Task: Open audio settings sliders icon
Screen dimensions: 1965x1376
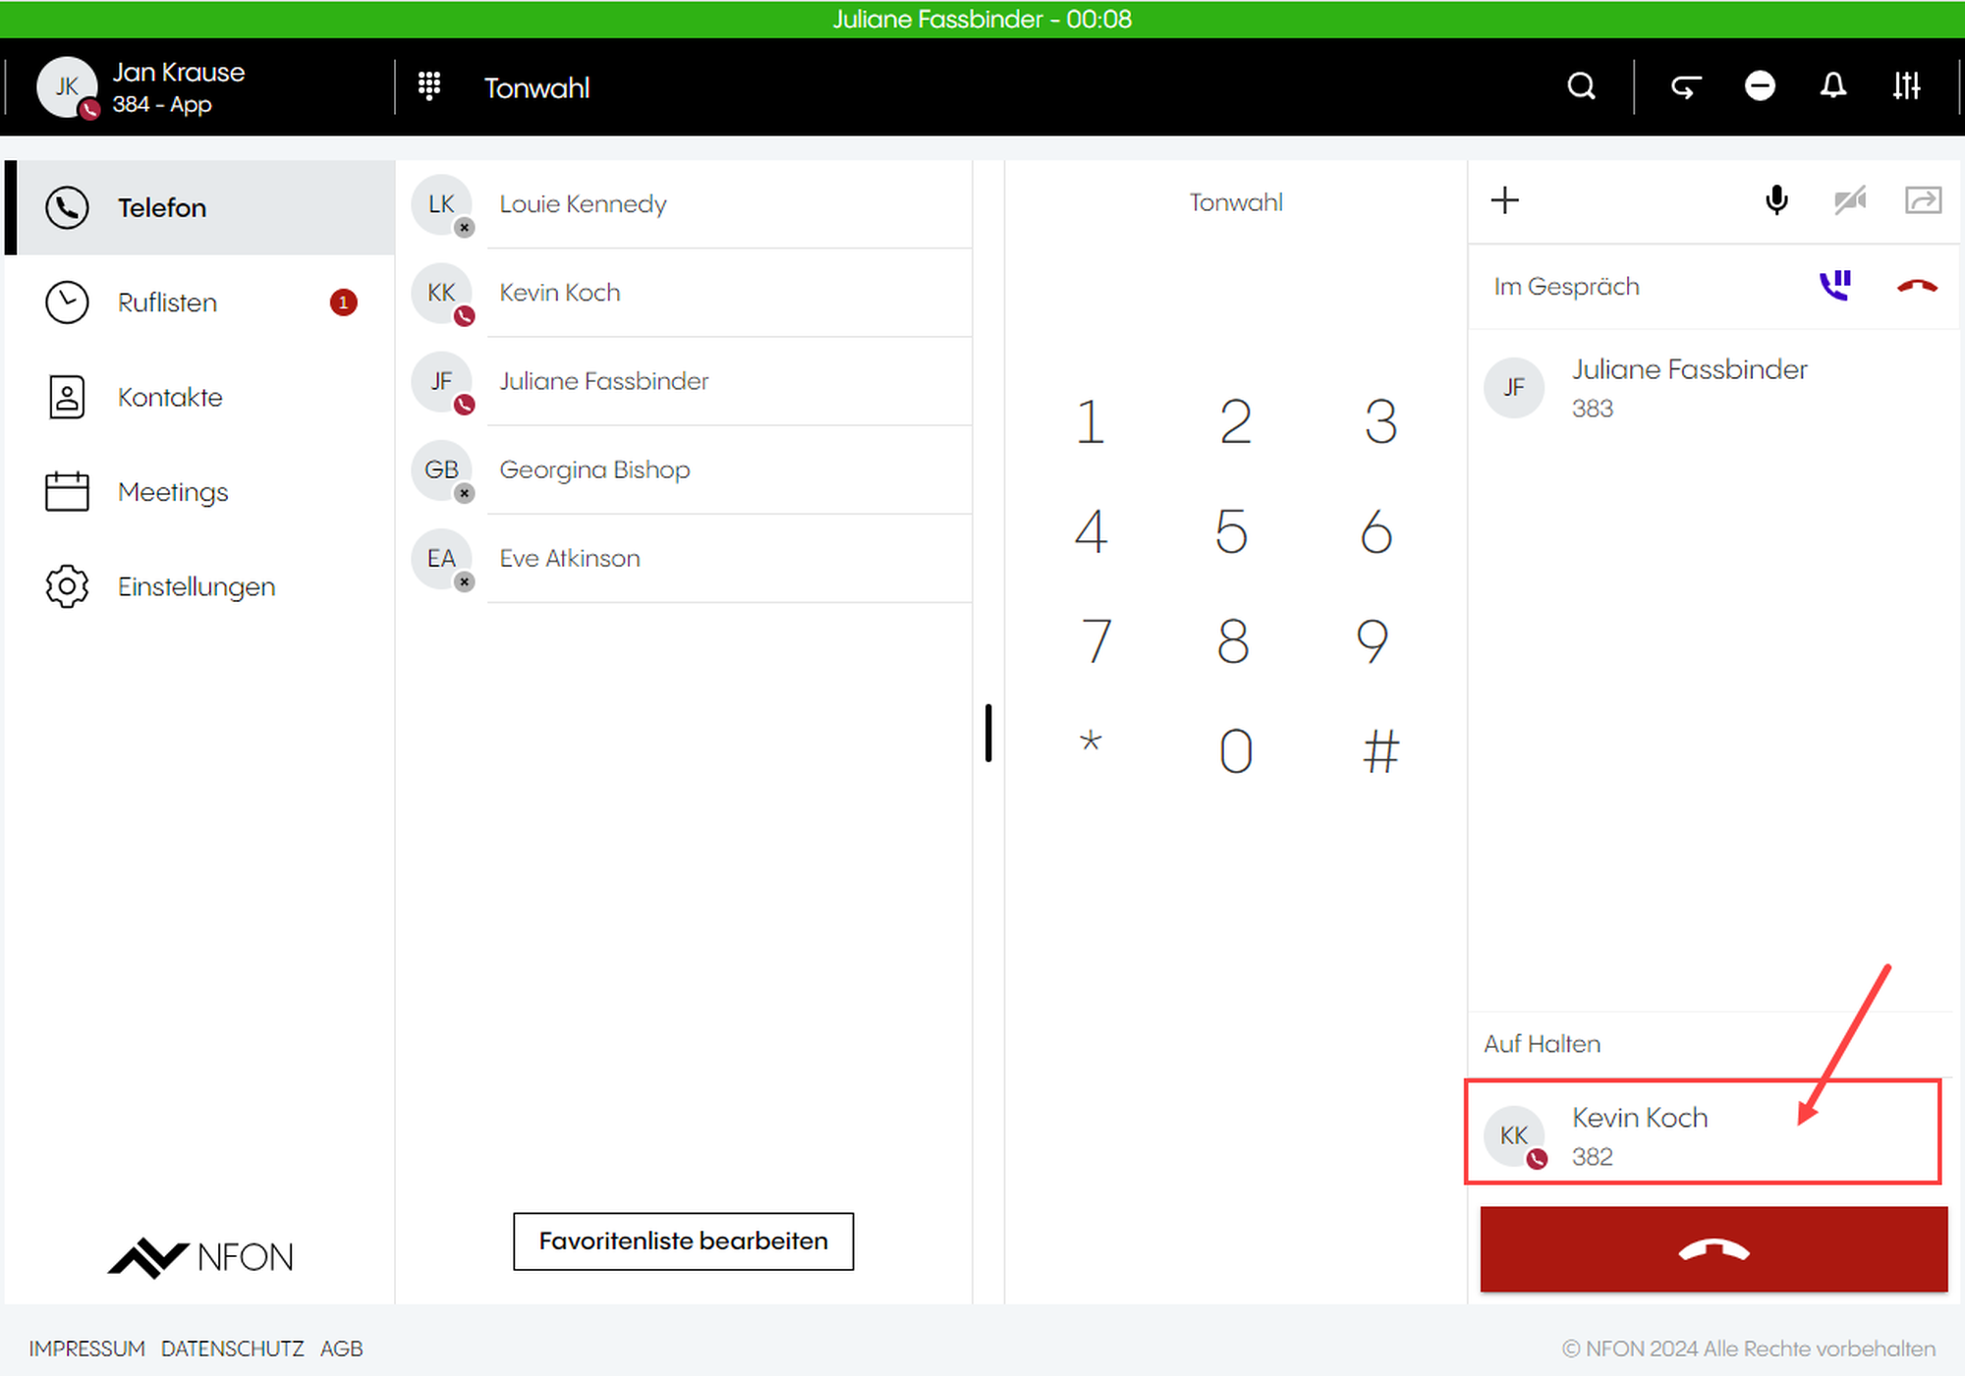Action: tap(1906, 86)
